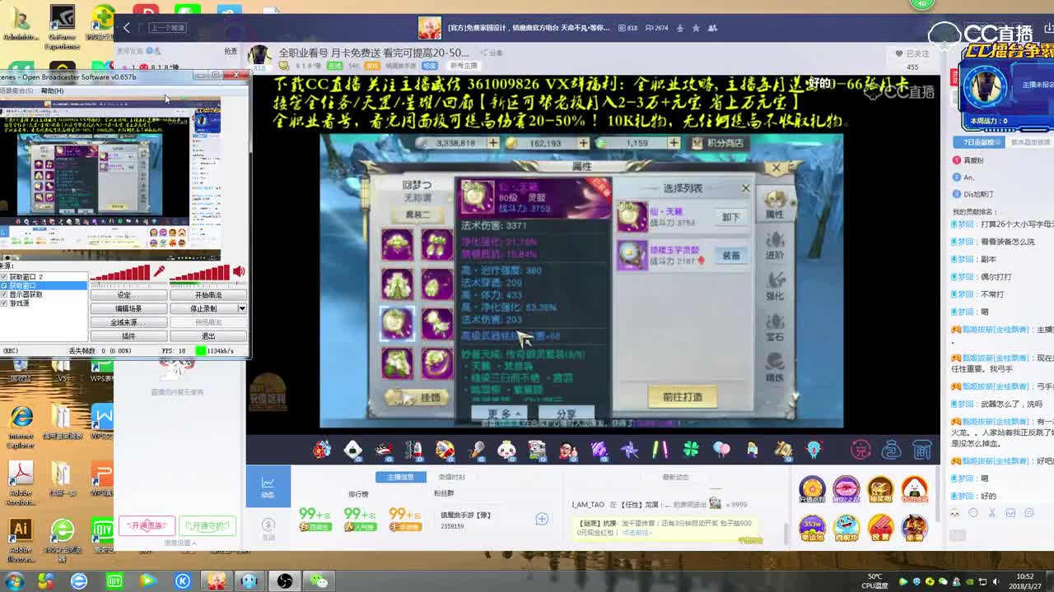Select the 强化 side tab
The height and width of the screenshot is (592, 1054).
775,286
